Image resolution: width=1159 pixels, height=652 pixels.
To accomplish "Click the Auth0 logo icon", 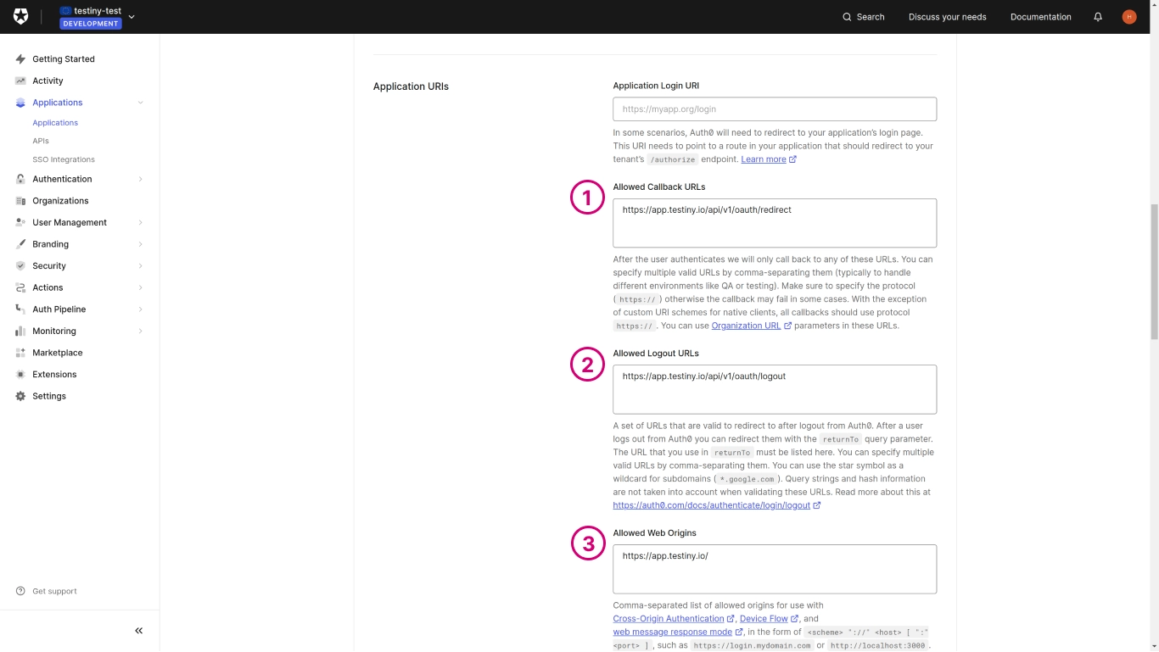I will tap(21, 17).
